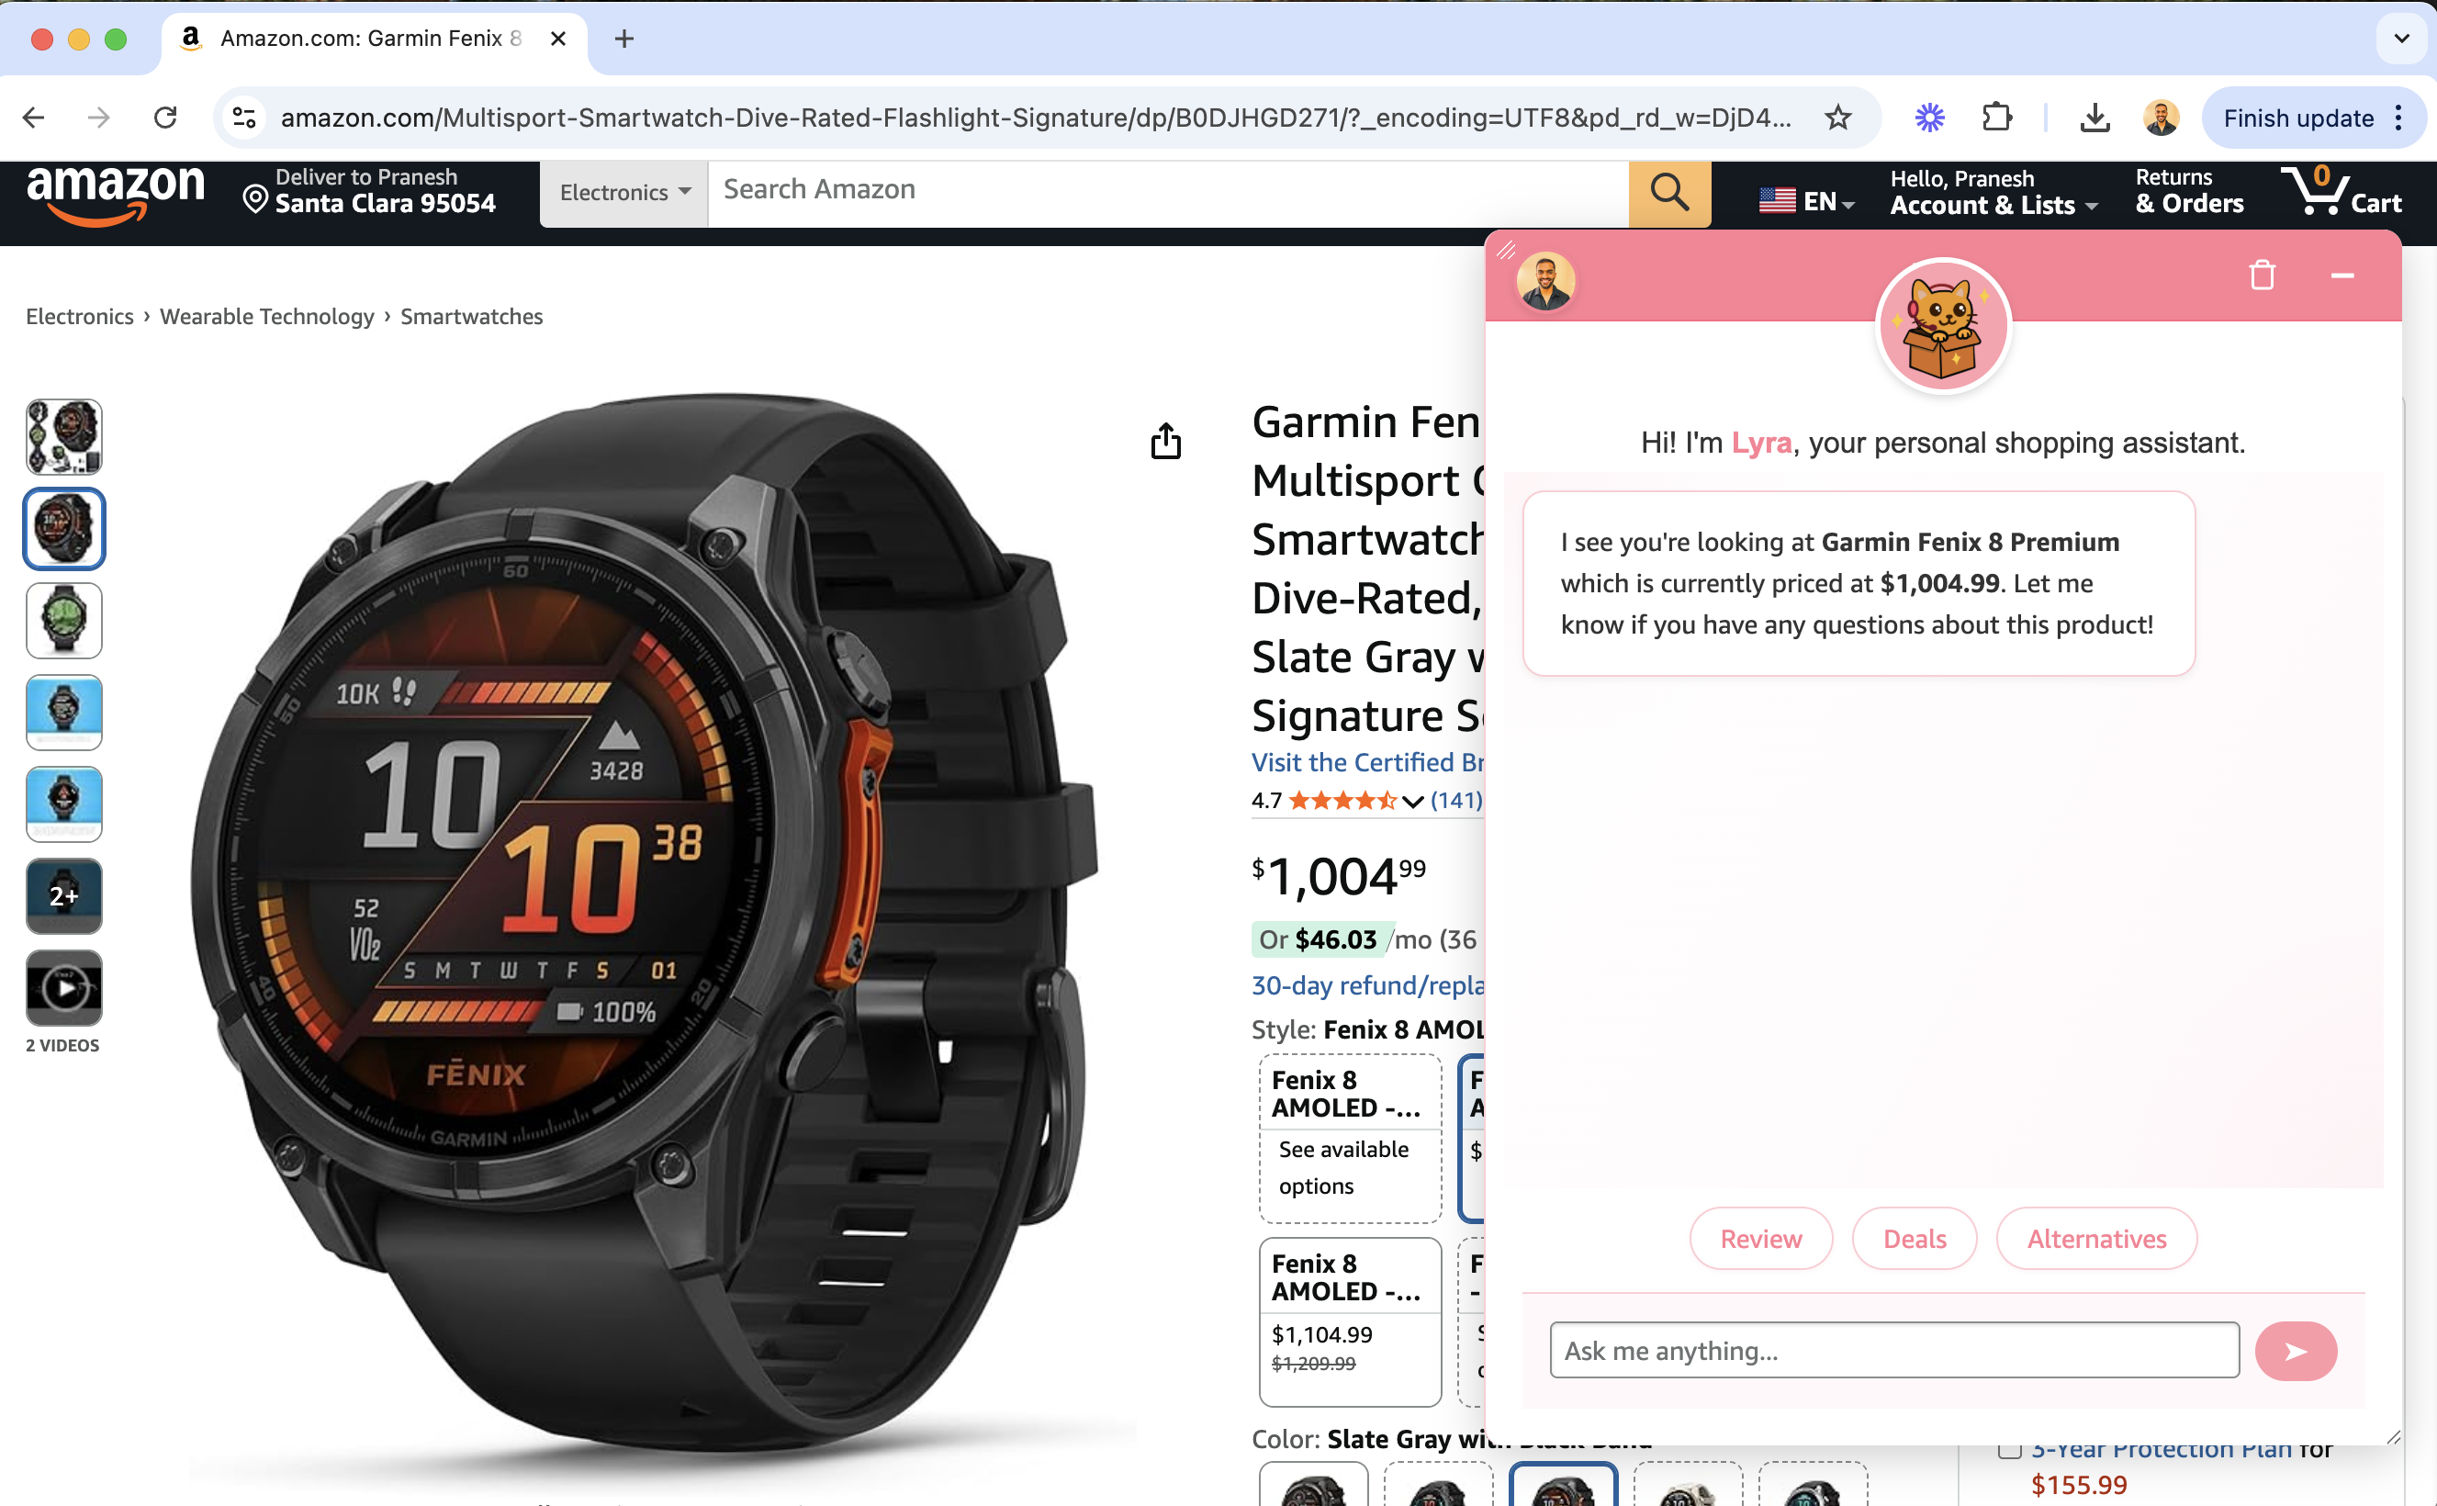Image resolution: width=2437 pixels, height=1506 pixels.
Task: Select the green watch face thumbnail
Action: 63,620
